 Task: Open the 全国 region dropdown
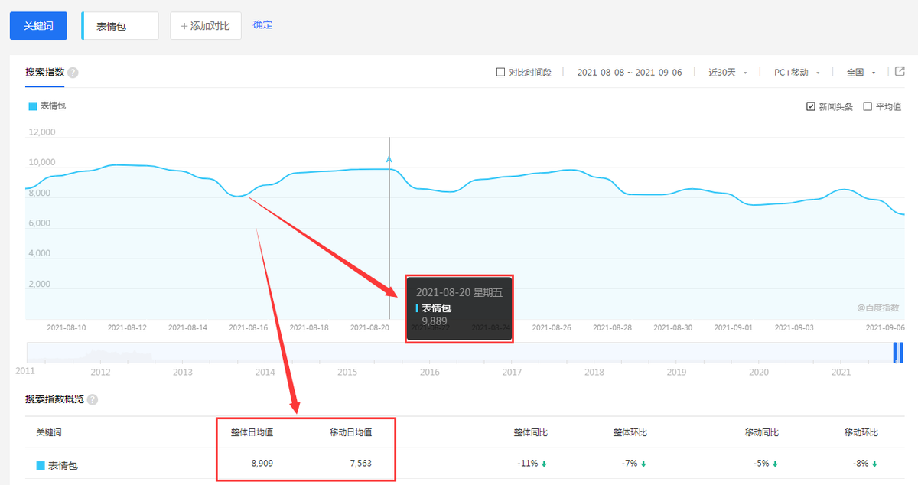pos(855,71)
